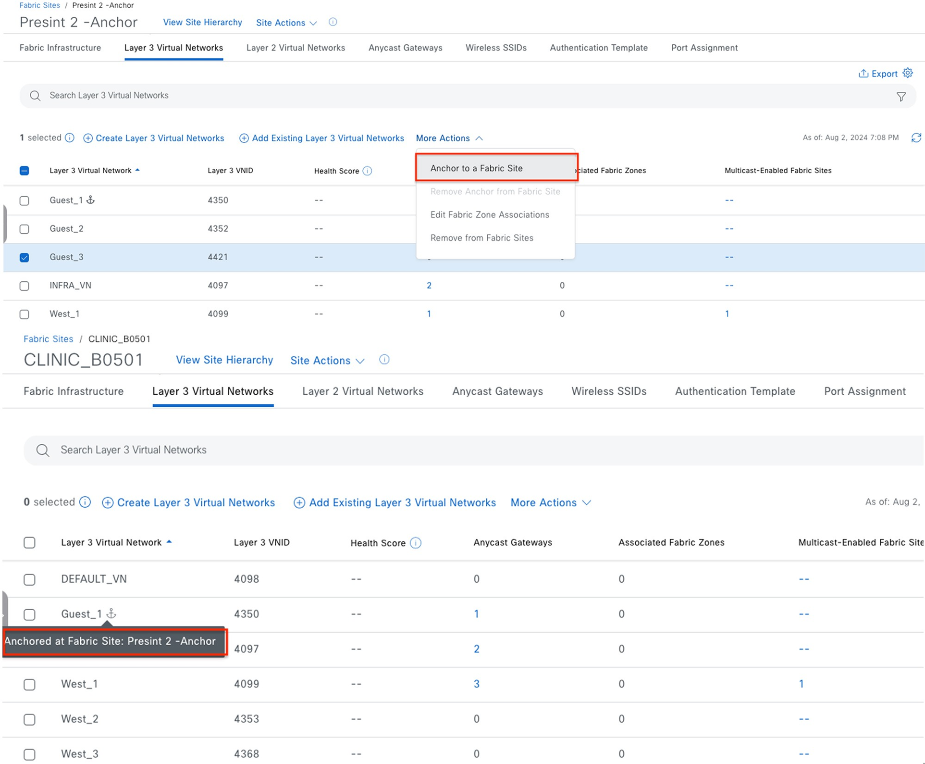Click the Export link
The width and height of the screenshot is (925, 764).
884,74
